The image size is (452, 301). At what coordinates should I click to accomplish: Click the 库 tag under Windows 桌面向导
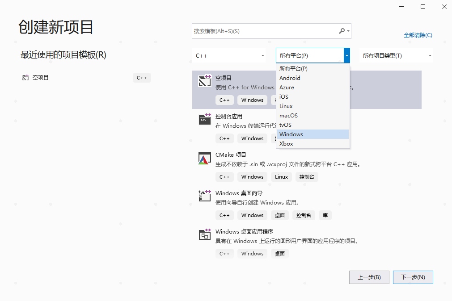tap(325, 215)
